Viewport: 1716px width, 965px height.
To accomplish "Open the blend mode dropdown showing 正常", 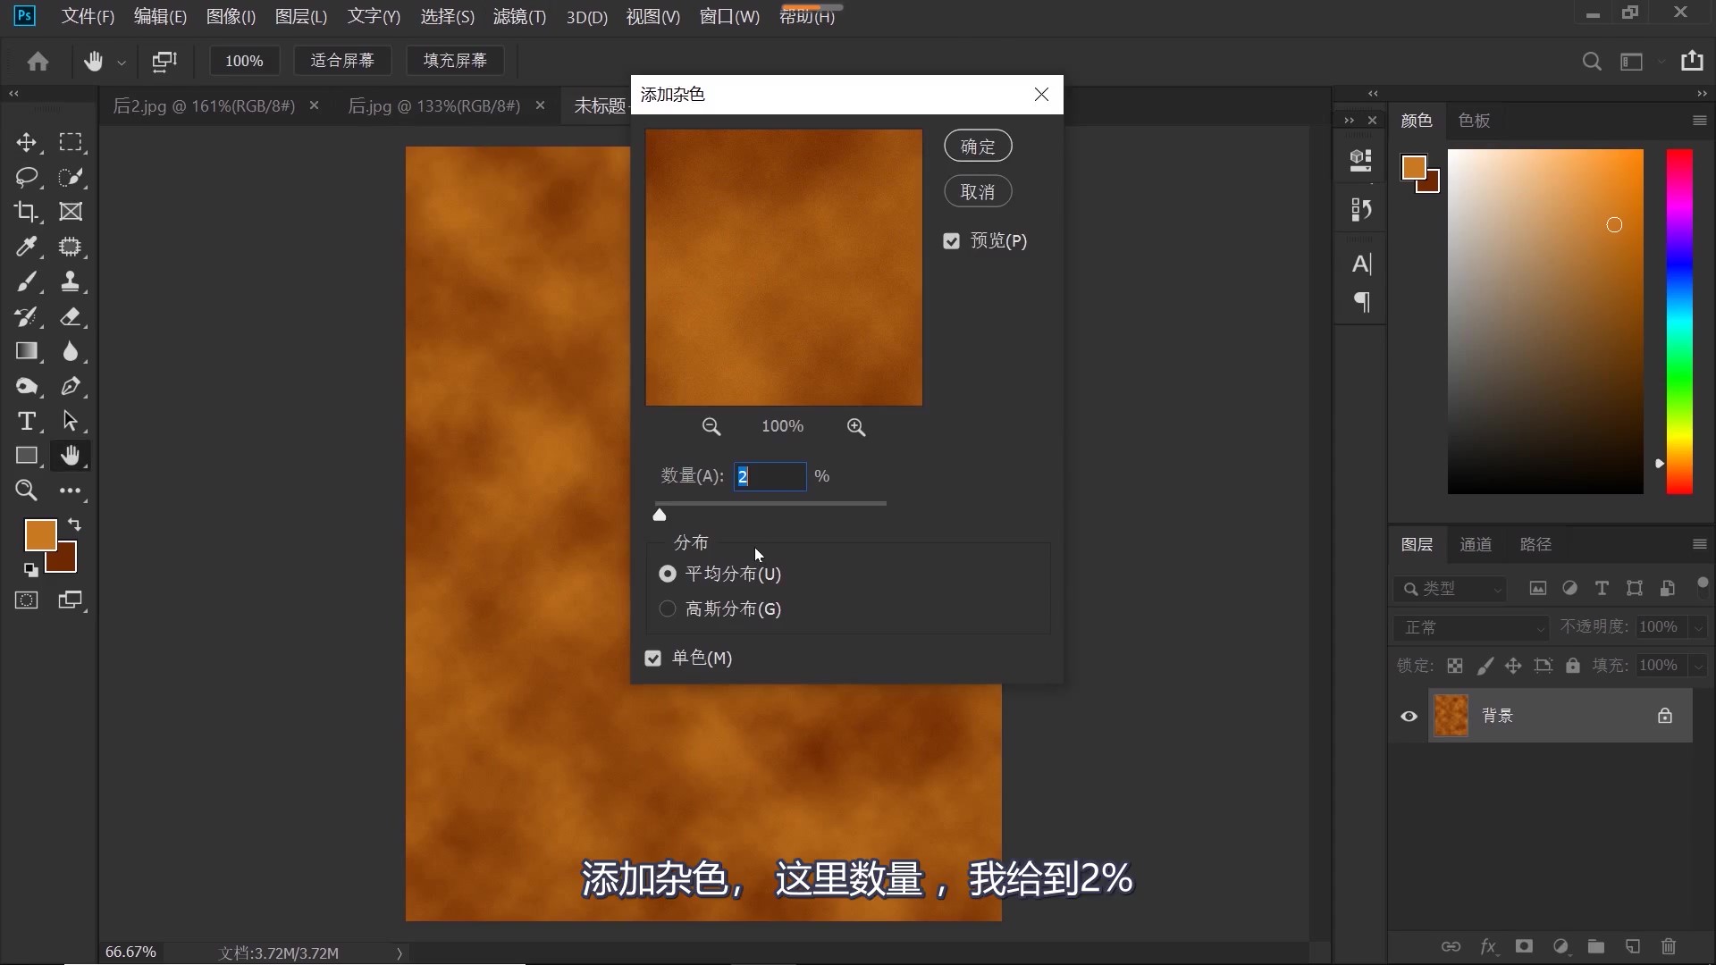I will (x=1470, y=627).
